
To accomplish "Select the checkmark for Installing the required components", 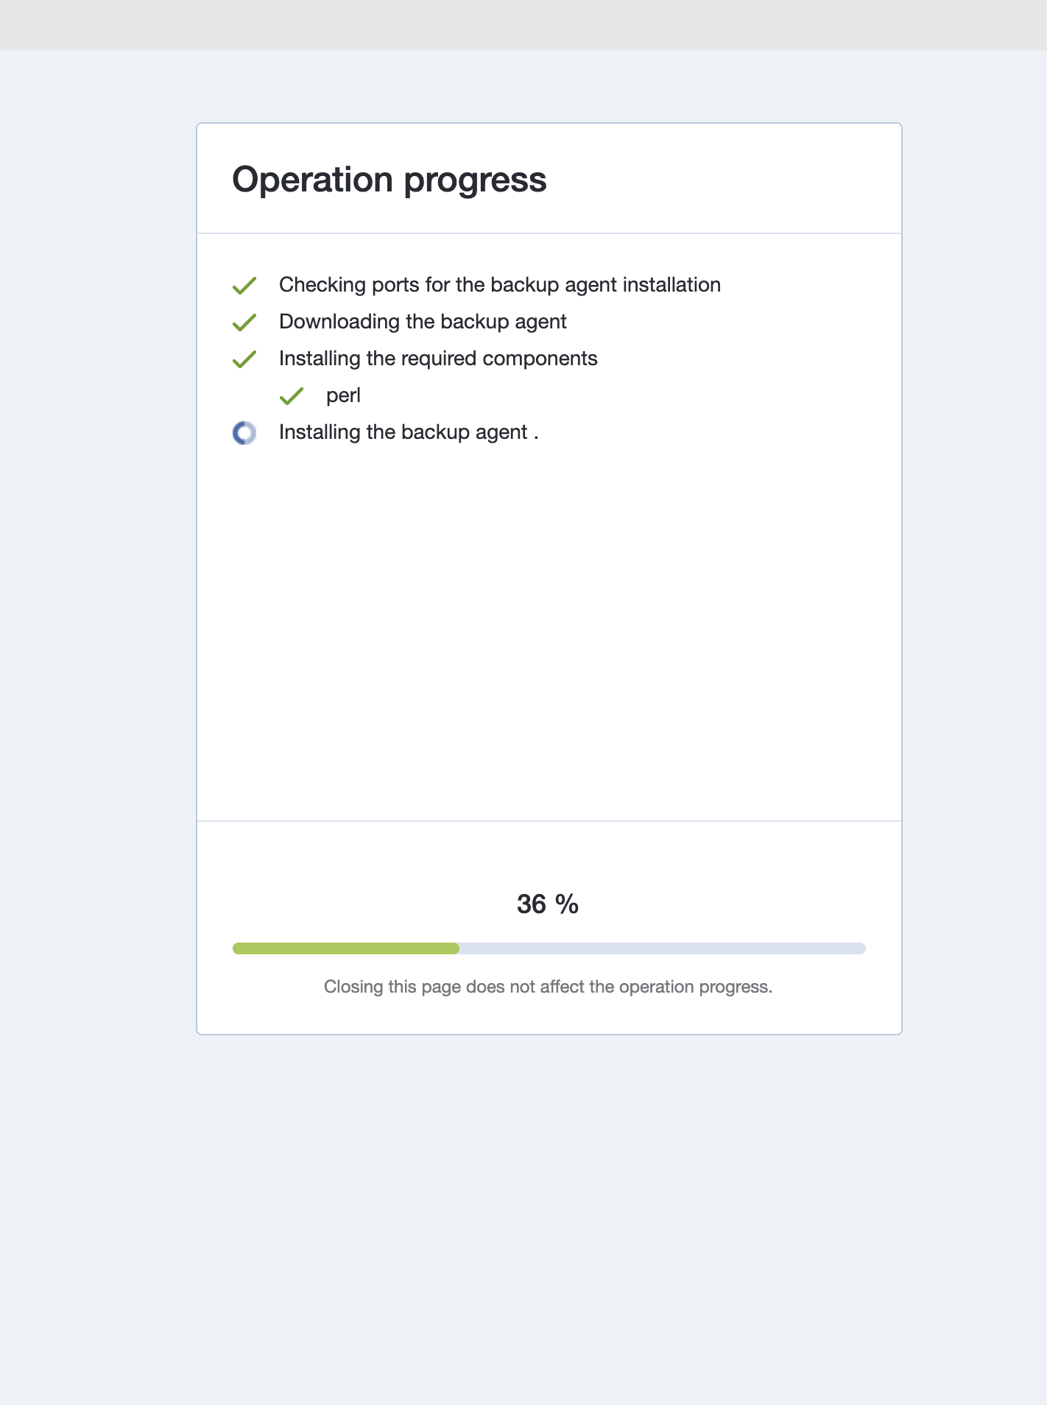I will pyautogui.click(x=244, y=359).
